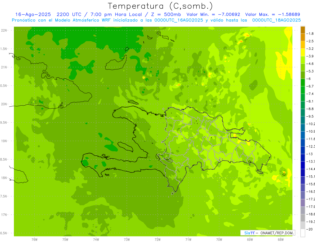Click the '-2.5' colorbar value
315x243 pixels.
coord(310,41)
